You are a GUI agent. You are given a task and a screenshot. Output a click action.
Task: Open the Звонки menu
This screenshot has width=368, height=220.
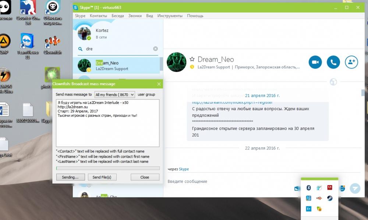coord(135,16)
